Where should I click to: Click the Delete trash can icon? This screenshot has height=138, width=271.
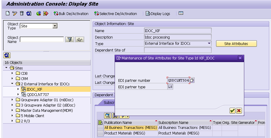[22, 13]
